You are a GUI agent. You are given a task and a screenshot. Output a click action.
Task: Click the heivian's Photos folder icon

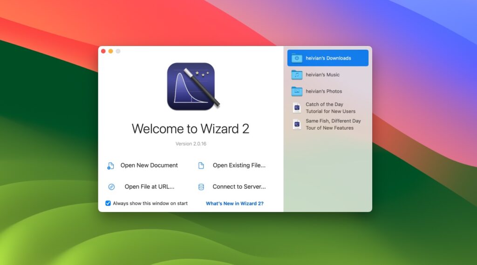pyautogui.click(x=297, y=91)
